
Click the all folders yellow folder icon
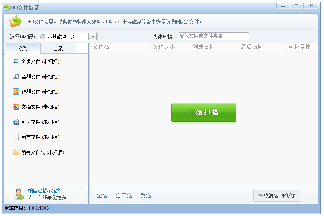[16, 152]
